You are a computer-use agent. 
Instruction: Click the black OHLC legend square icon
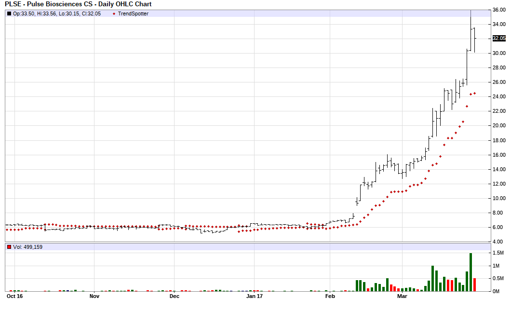9,14
